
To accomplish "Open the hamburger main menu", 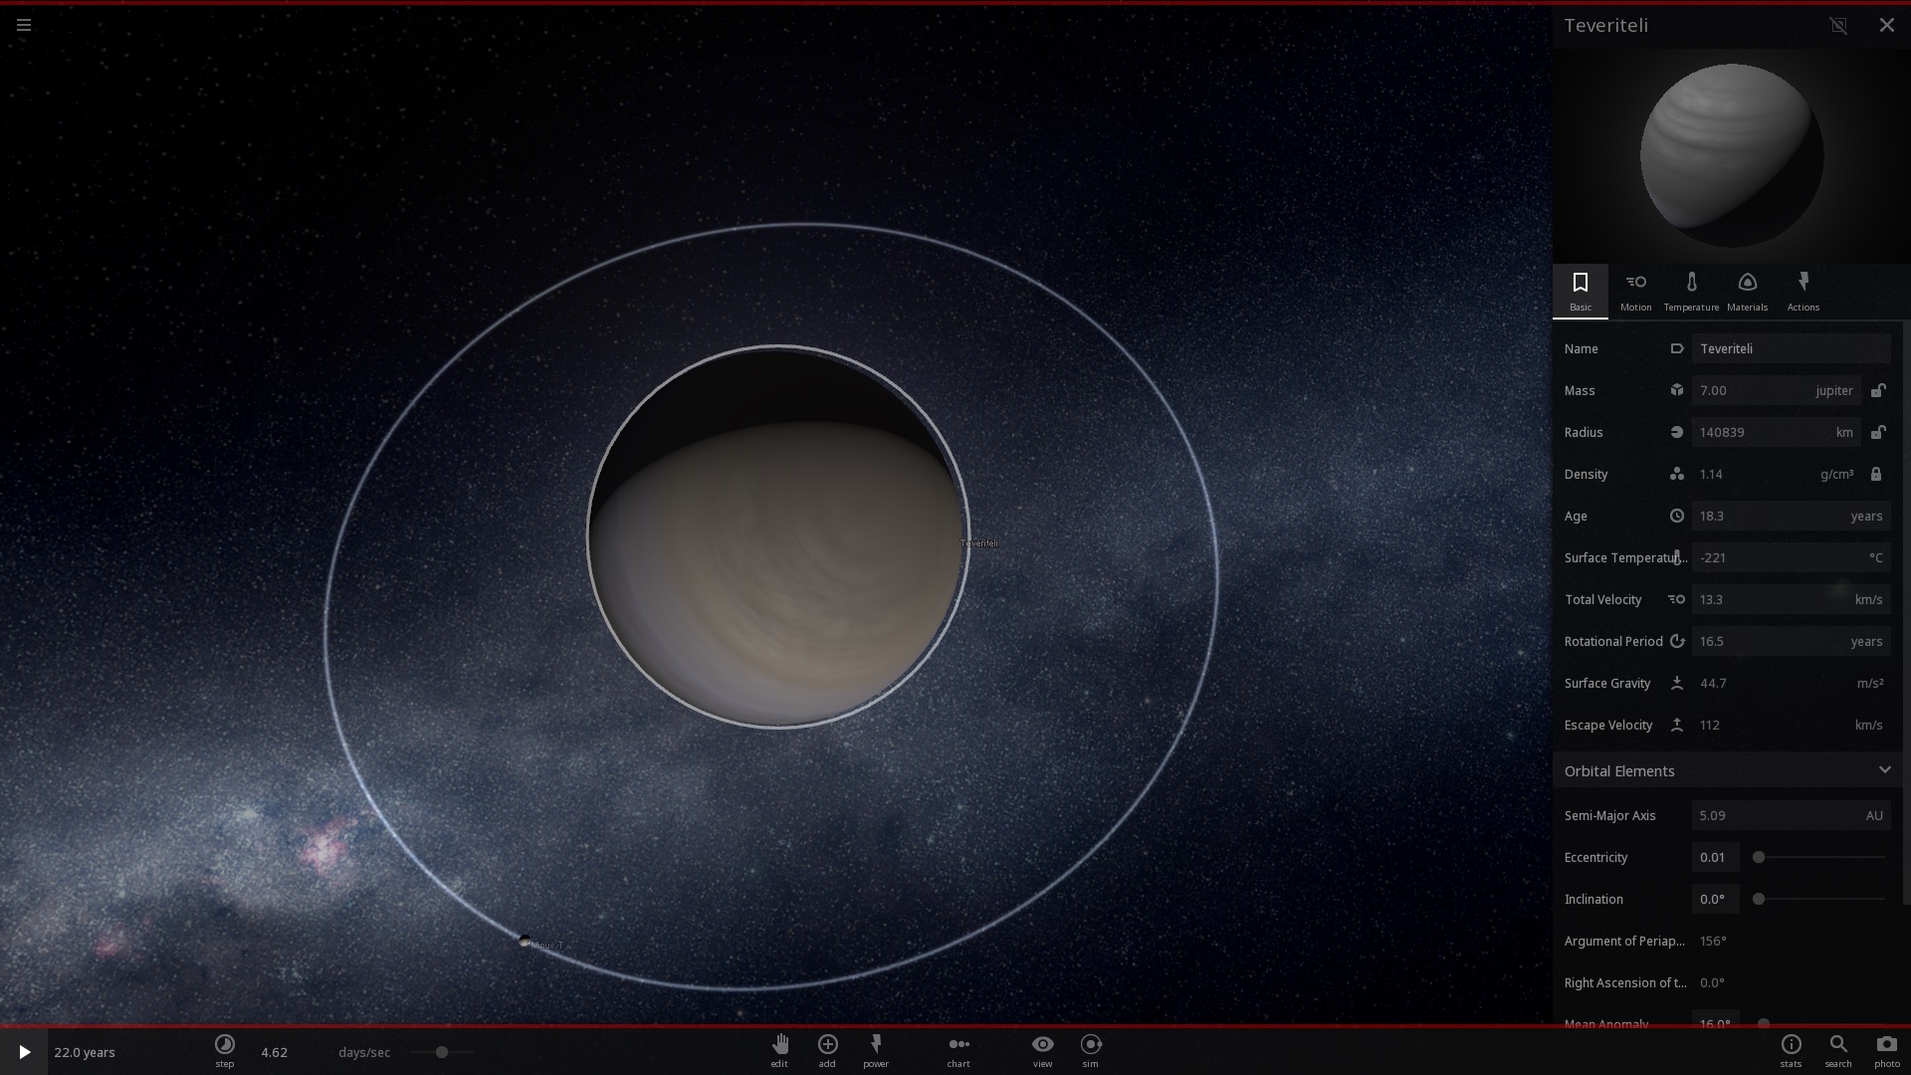I will point(24,25).
